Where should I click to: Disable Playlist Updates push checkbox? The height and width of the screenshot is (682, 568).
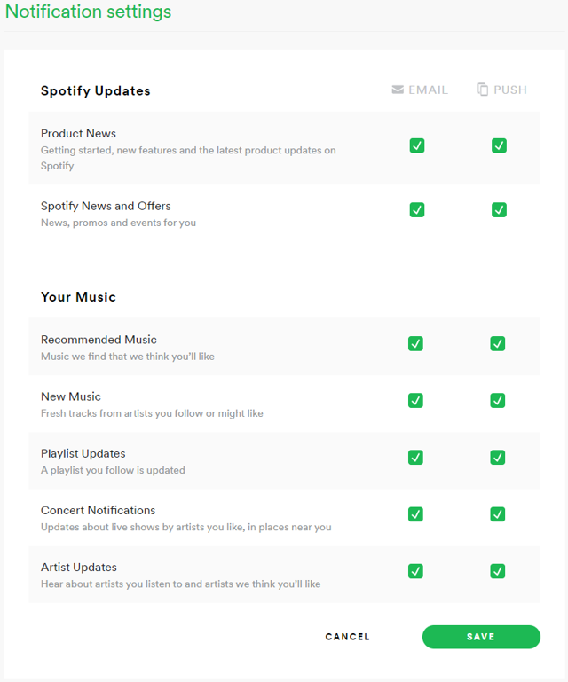click(498, 457)
